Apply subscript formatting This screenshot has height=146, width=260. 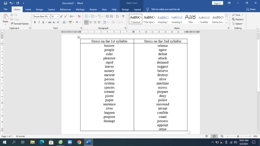point(54,22)
